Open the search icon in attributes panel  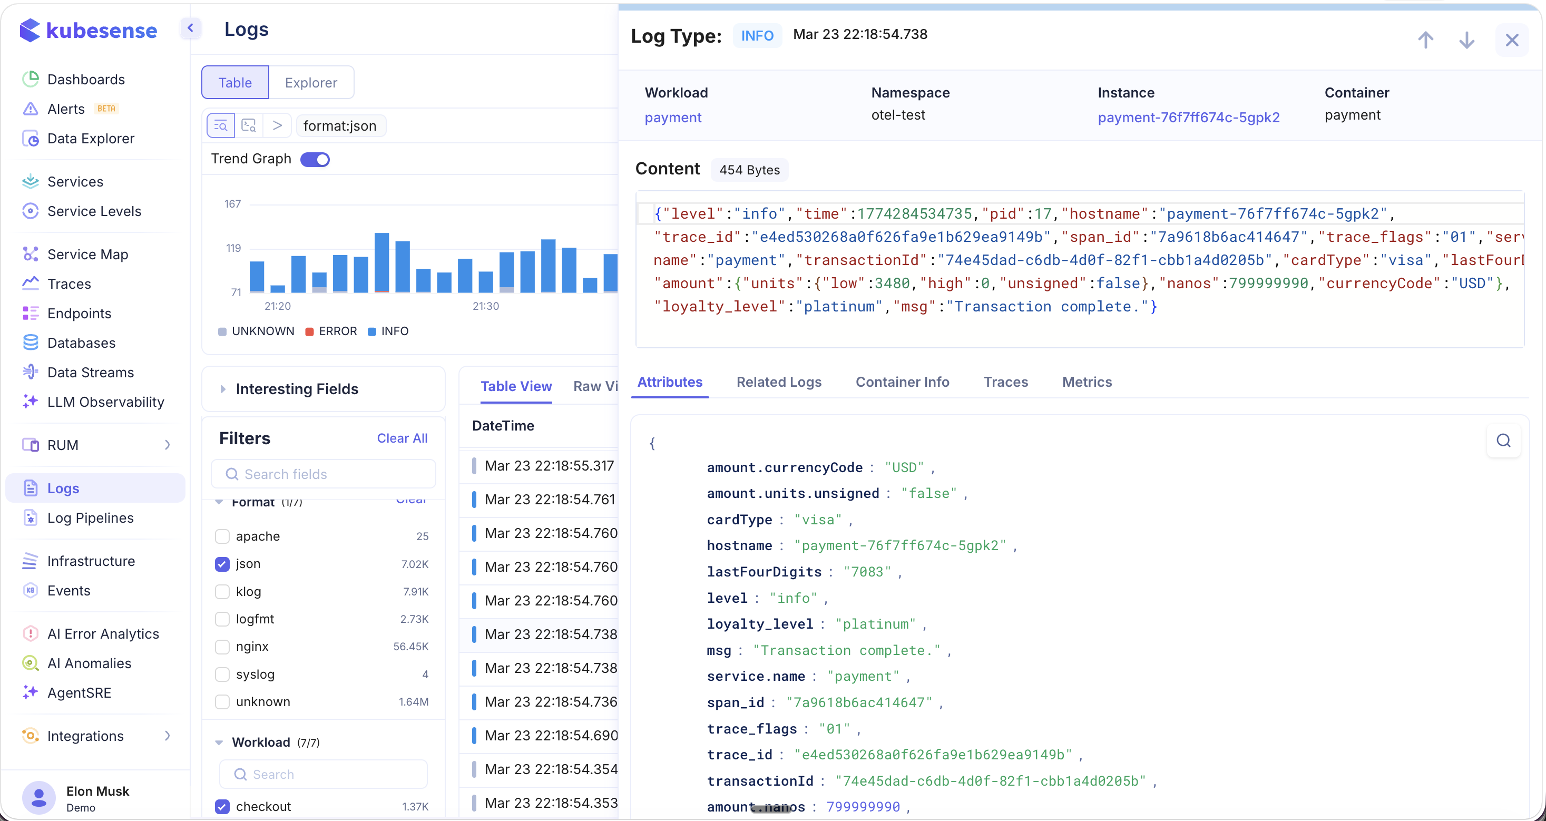[x=1503, y=441]
